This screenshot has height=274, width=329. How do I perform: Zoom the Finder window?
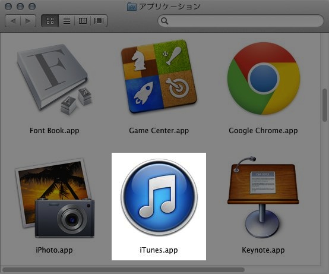32,7
